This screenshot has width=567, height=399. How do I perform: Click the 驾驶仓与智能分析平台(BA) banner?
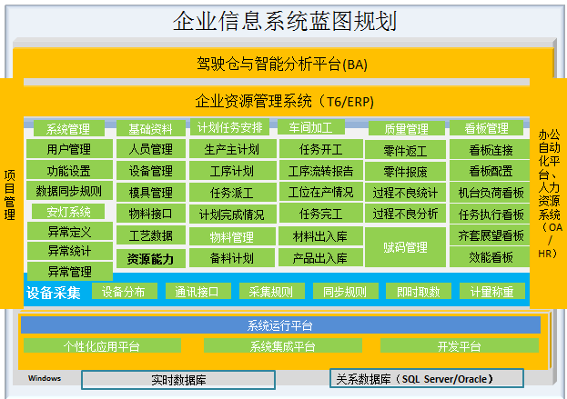[x=283, y=64]
